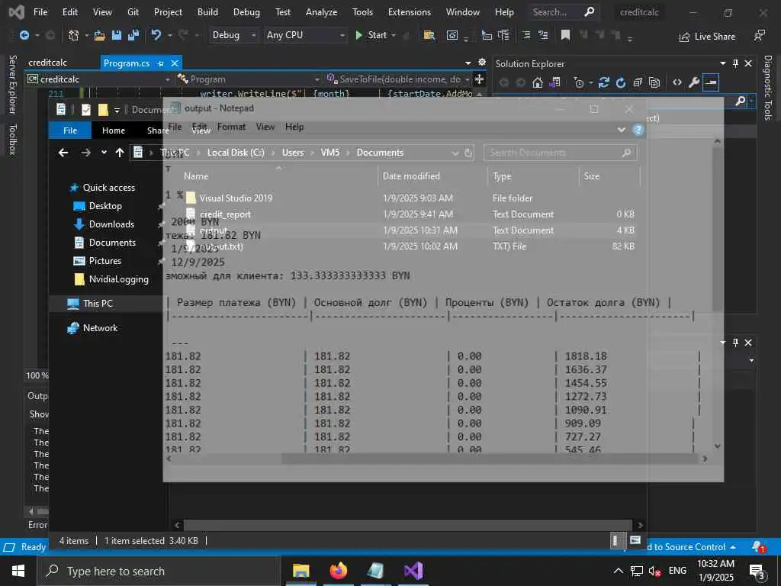Open File tab in File Explorer
The height and width of the screenshot is (586, 781).
(70, 130)
